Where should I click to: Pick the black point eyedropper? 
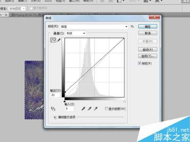83,109
